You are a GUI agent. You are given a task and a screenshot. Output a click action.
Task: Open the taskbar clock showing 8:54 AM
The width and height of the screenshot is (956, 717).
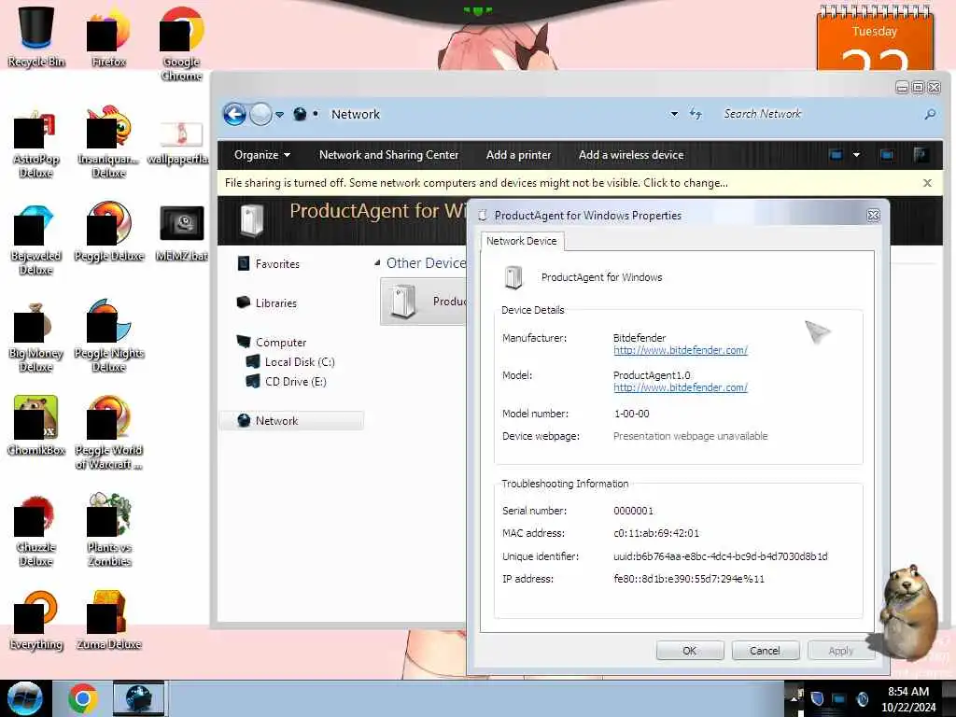click(x=908, y=698)
